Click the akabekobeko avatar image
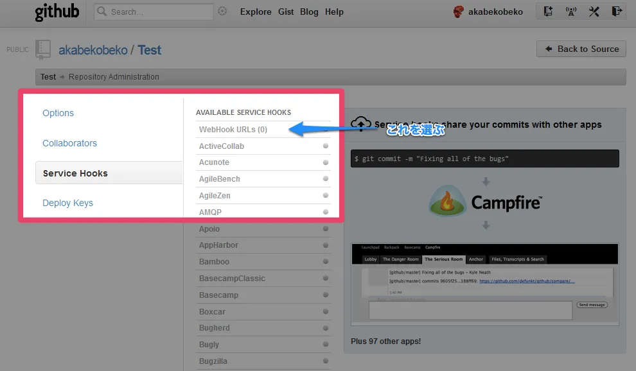Screen dimensions: 636x371 459,12
